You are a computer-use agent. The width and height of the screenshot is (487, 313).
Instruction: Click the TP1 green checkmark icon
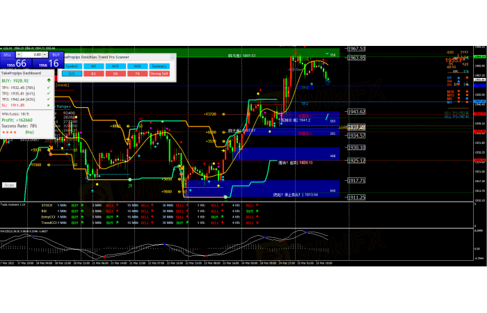[x=47, y=88]
